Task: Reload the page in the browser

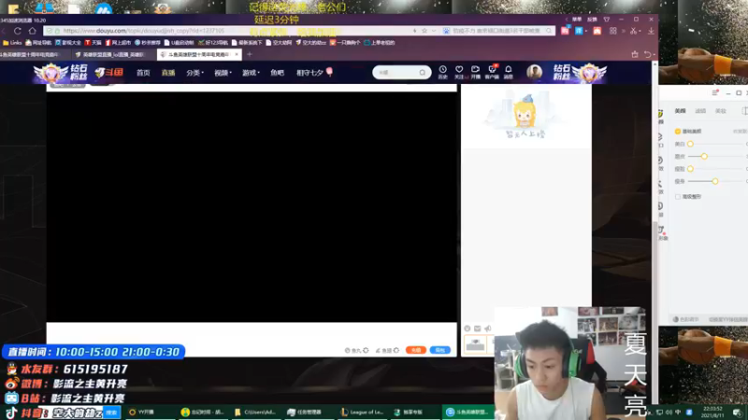Action: point(18,31)
